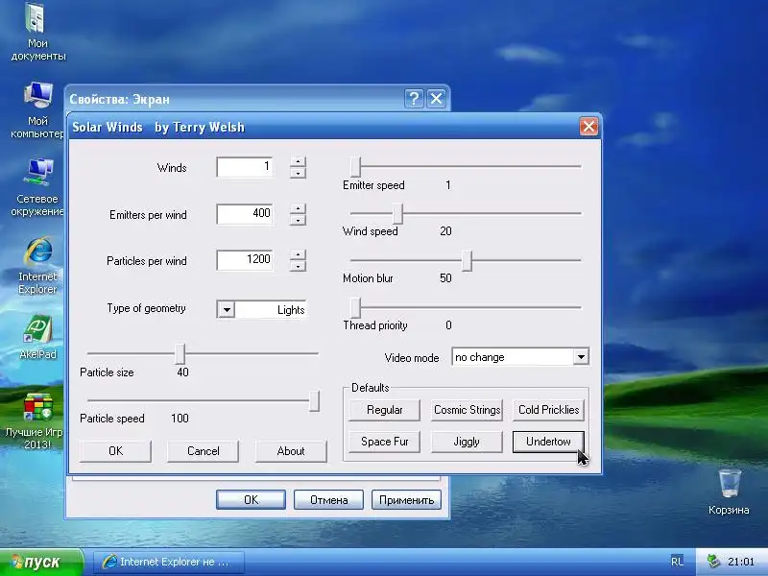Click the Thread priority slider handle
The width and height of the screenshot is (768, 576).
(x=356, y=307)
